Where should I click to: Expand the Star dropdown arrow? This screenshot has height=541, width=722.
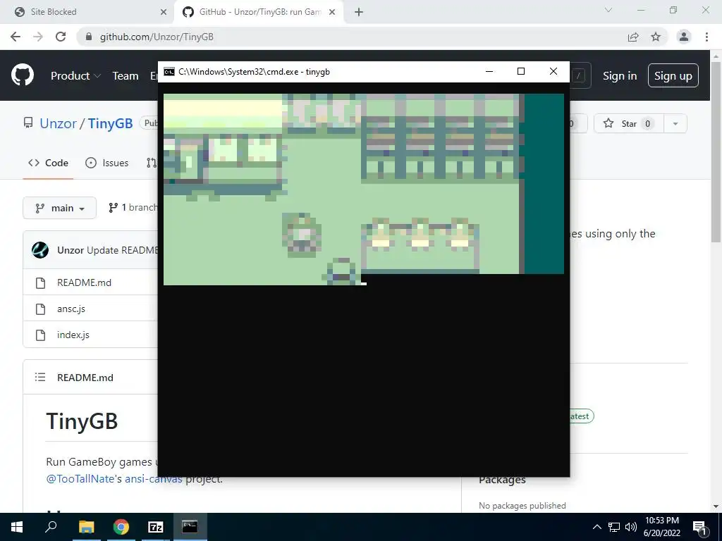(x=675, y=123)
